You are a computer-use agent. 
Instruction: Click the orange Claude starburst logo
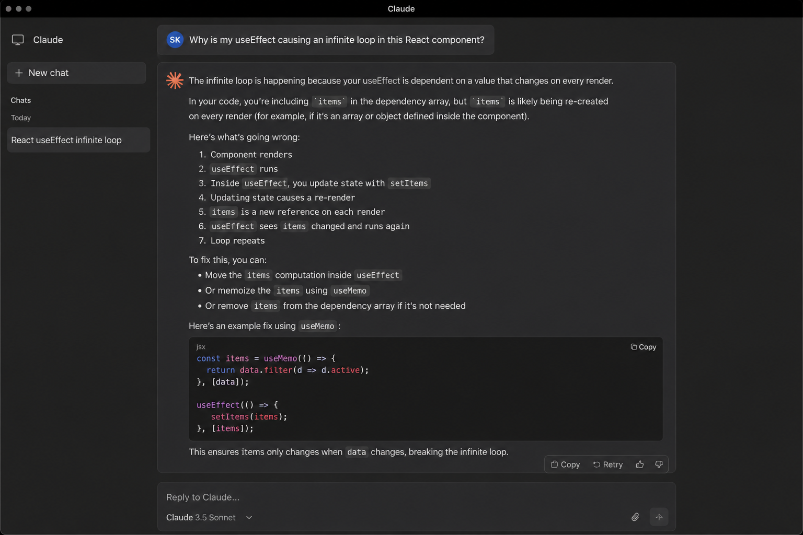point(175,80)
